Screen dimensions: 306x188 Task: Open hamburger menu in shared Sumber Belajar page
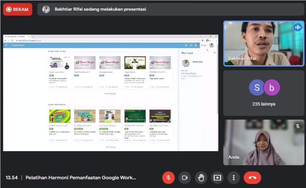click(x=6, y=45)
